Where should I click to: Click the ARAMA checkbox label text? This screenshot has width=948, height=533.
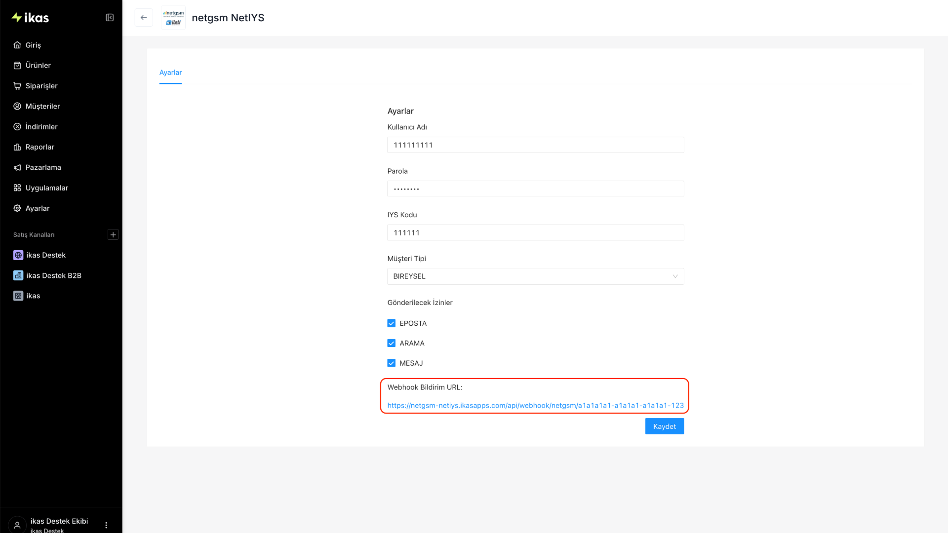(x=412, y=343)
